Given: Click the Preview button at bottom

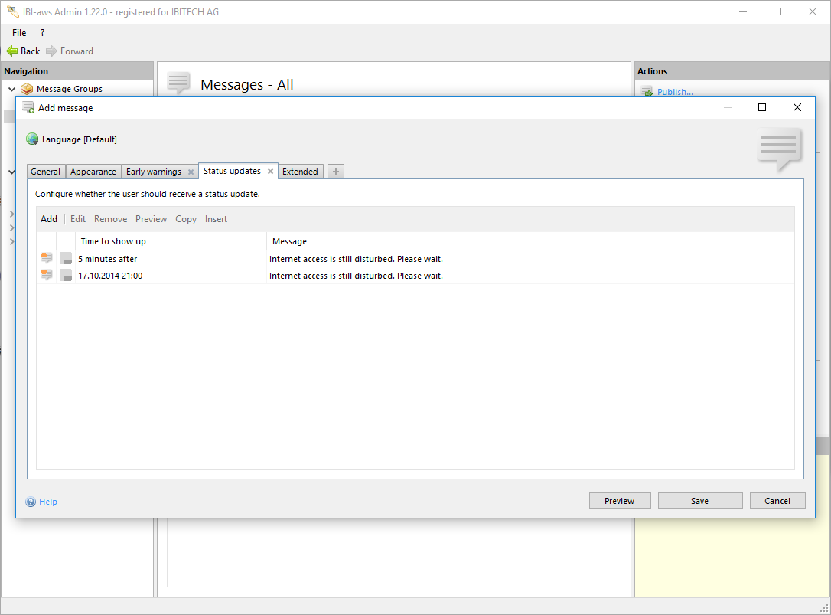Looking at the screenshot, I should [x=619, y=501].
